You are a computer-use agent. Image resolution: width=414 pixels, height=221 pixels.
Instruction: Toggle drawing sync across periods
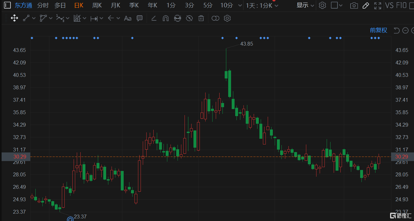coord(178,18)
